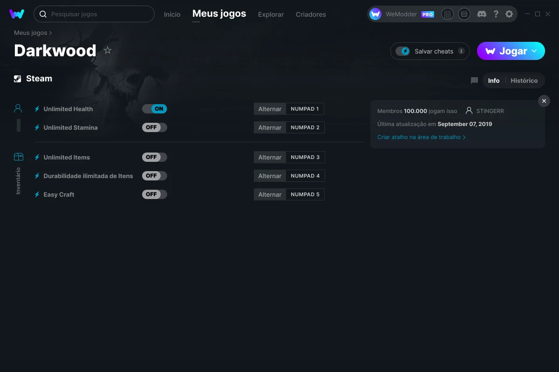Click the WeMod logo icon
The height and width of the screenshot is (372, 559).
17,14
